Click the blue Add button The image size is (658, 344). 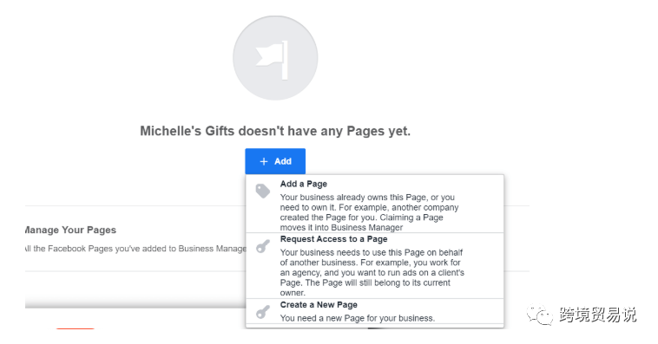coord(275,161)
